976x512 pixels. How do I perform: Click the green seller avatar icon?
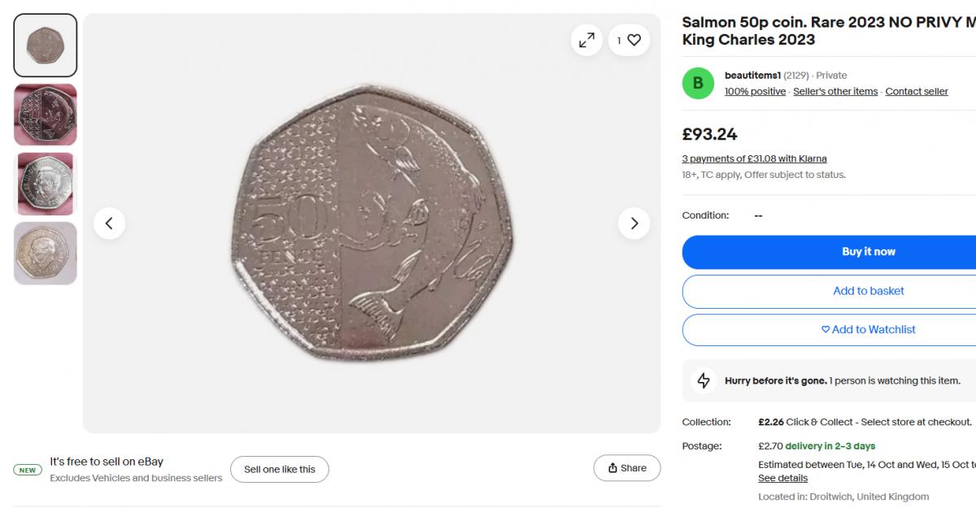pyautogui.click(x=697, y=84)
